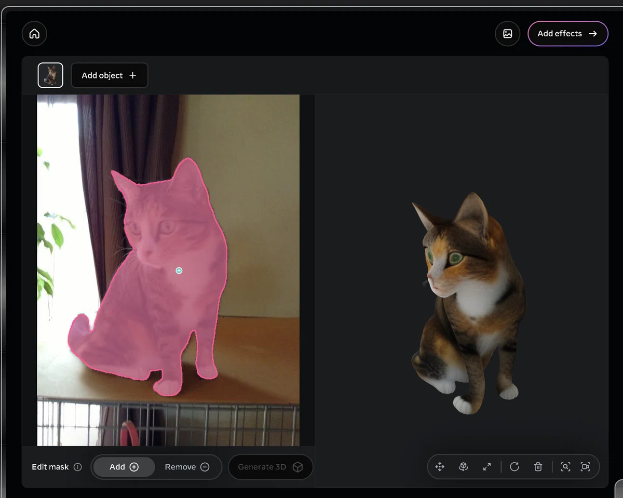Go to the home screen

click(x=34, y=34)
